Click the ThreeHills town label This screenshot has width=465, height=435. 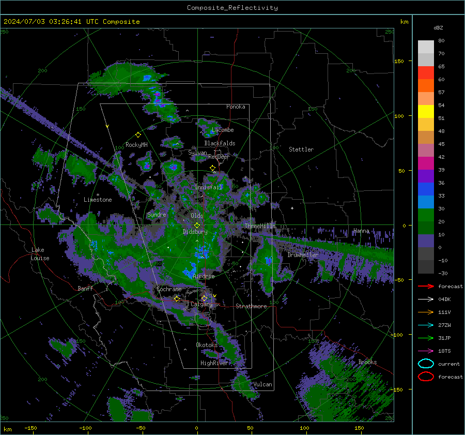260,226
